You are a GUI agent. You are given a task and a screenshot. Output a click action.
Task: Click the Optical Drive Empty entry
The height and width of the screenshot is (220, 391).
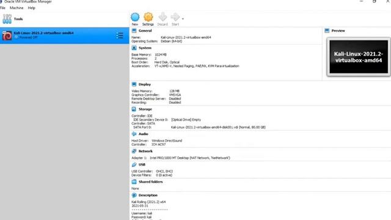[x=186, y=120]
